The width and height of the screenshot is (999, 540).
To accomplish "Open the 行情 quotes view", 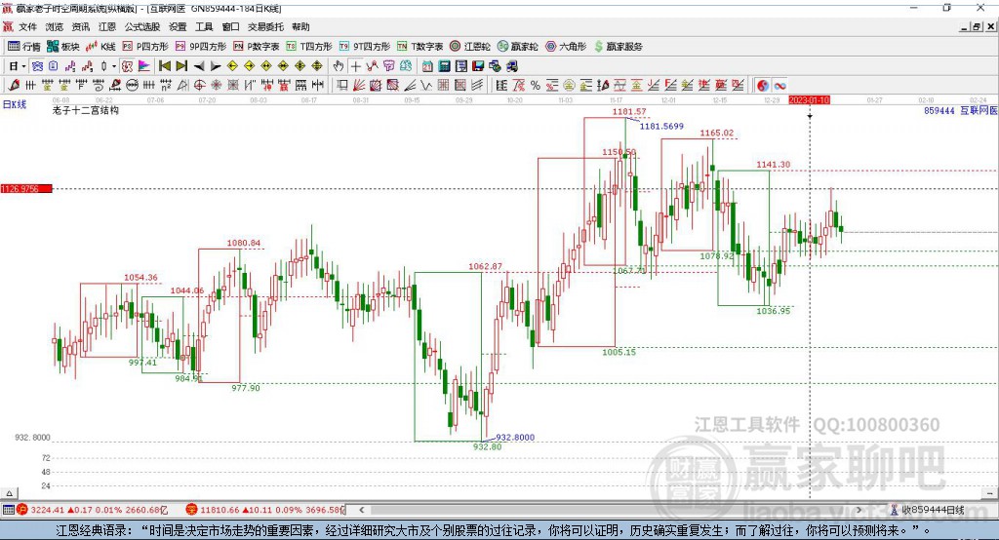I will [x=23, y=47].
